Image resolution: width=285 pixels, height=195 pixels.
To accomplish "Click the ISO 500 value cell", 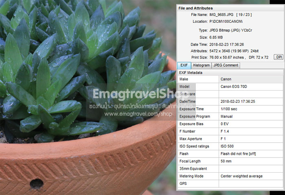I will pyautogui.click(x=228, y=146).
